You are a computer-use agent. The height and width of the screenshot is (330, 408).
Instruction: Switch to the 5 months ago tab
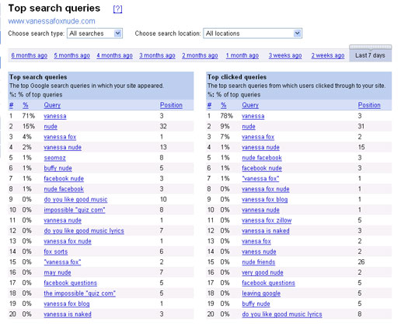coord(71,55)
